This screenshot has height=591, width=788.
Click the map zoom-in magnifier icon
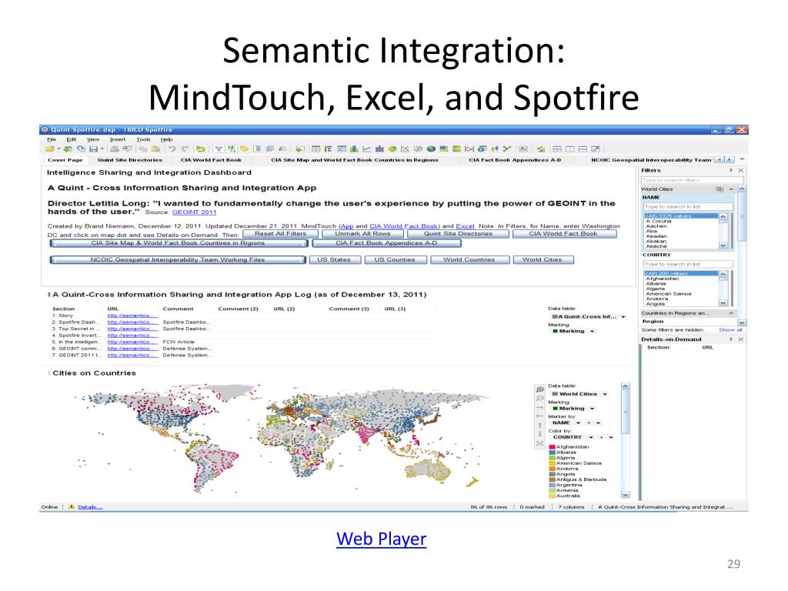pos(539,389)
